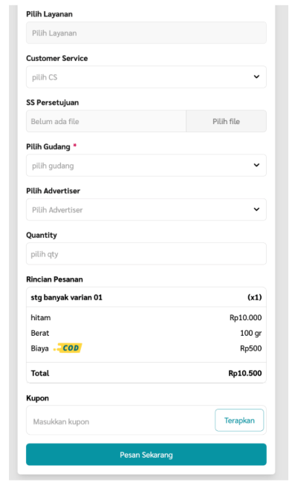Click the Berat 100 gr row
This screenshot has height=486, width=295.
(x=146, y=333)
